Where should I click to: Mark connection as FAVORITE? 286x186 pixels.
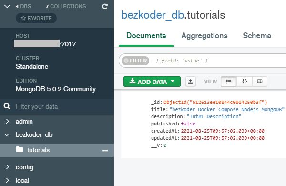tap(36, 18)
